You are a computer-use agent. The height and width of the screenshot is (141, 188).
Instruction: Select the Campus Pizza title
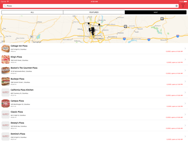pos(17,101)
